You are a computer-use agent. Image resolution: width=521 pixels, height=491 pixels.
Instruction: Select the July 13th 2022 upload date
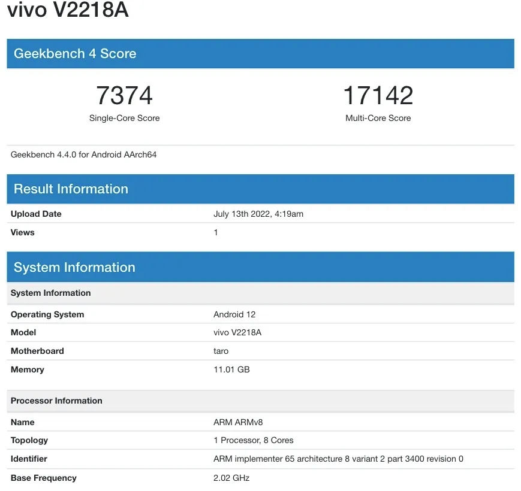coord(258,214)
